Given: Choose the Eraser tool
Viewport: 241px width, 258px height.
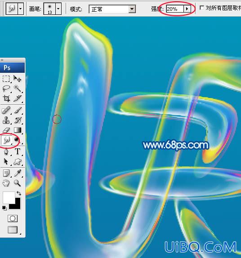Looking at the screenshot, I should pos(6,130).
